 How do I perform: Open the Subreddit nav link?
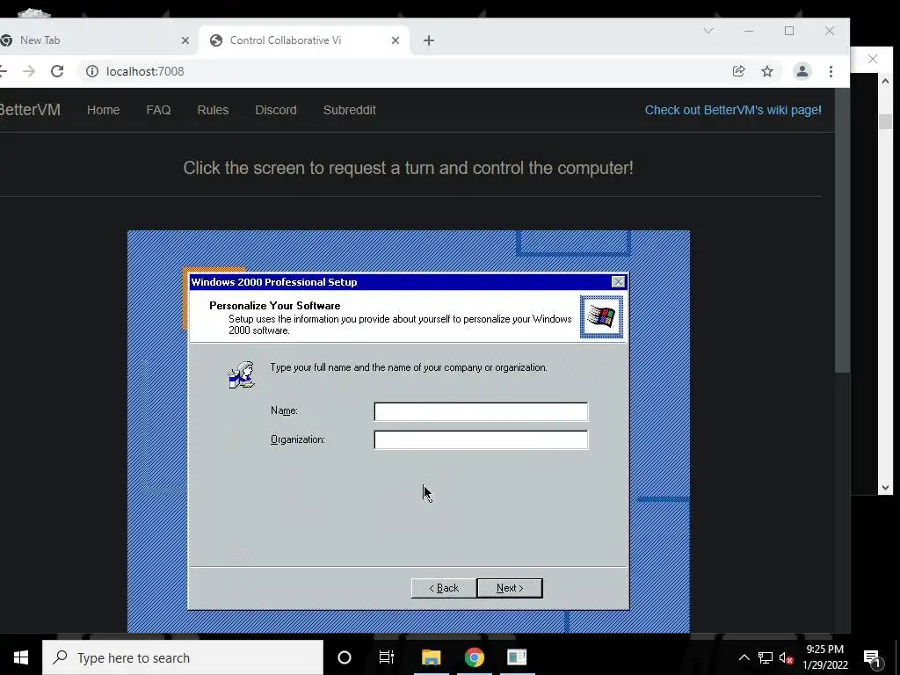click(x=350, y=110)
